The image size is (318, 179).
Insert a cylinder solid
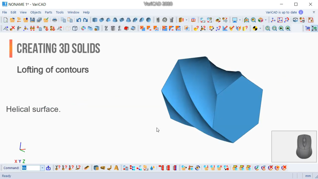pos(102,20)
